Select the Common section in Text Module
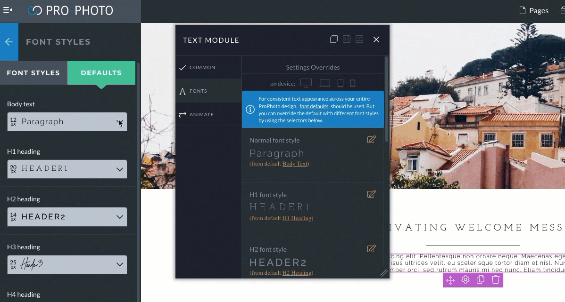 coord(208,67)
